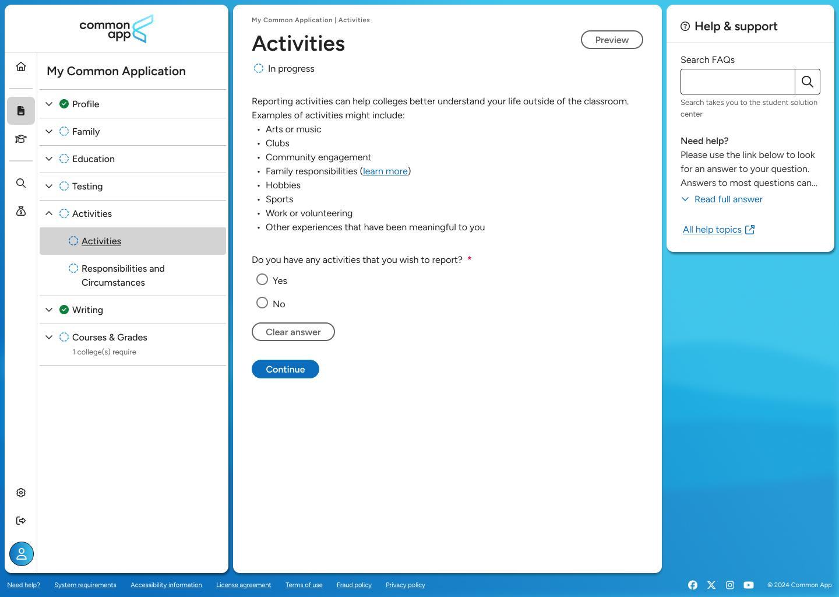Open the home dashboard icon
This screenshot has width=839, height=597.
click(x=21, y=66)
